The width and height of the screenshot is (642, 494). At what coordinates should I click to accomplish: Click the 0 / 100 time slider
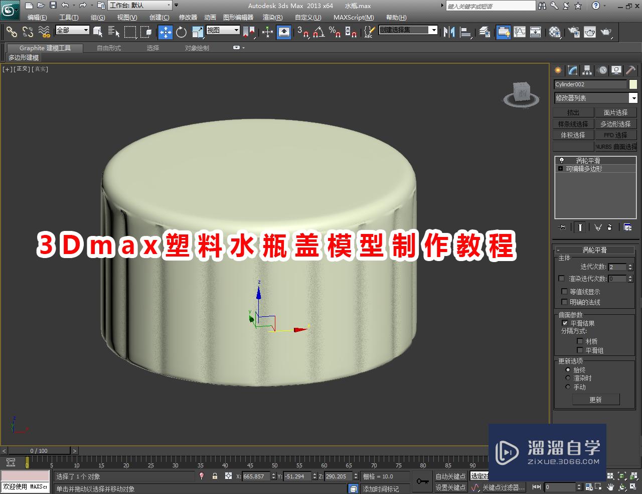pyautogui.click(x=39, y=451)
